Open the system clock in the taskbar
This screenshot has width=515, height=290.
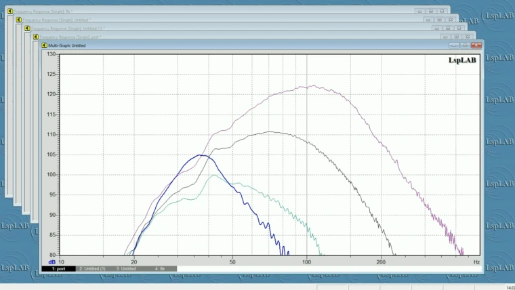tap(510, 287)
